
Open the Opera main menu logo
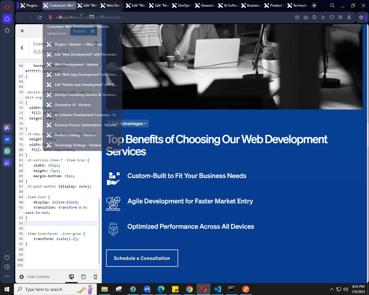[7, 7]
